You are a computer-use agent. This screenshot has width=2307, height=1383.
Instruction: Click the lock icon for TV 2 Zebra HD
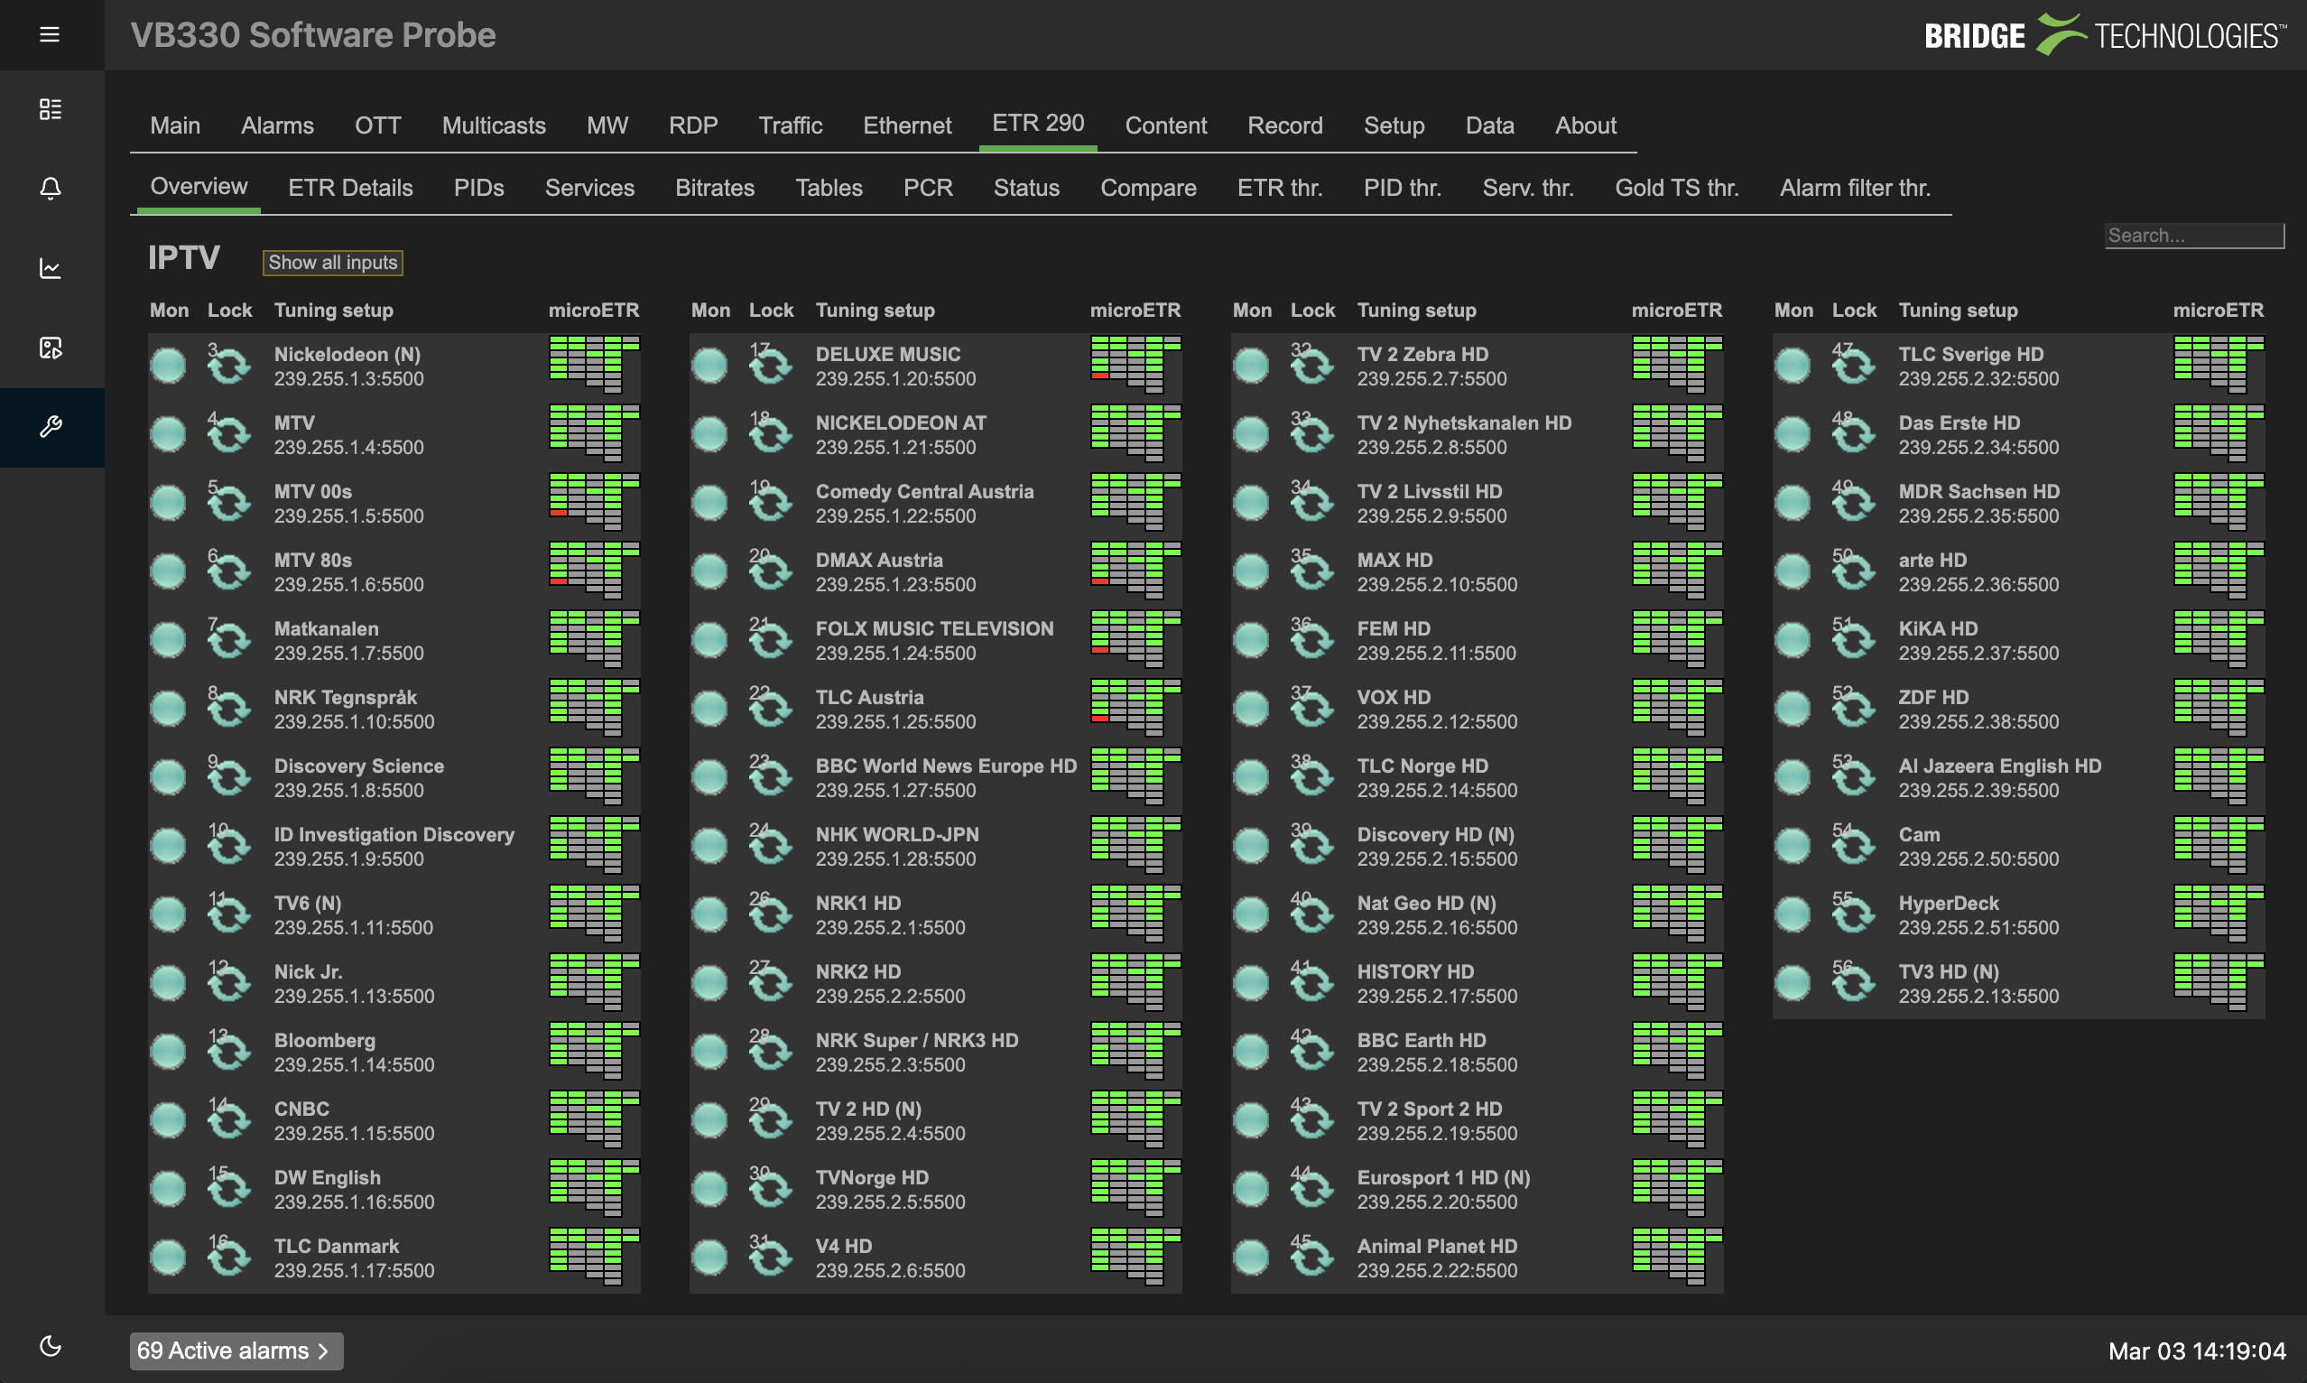tap(1311, 366)
